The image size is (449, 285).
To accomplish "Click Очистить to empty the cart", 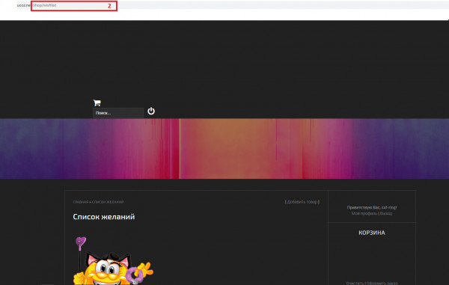I will [x=355, y=284].
